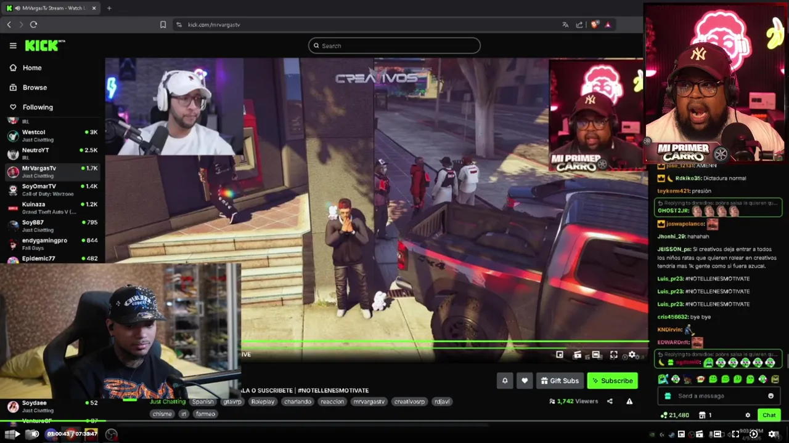
Task: Toggle notification bell for the channel
Action: pos(505,381)
